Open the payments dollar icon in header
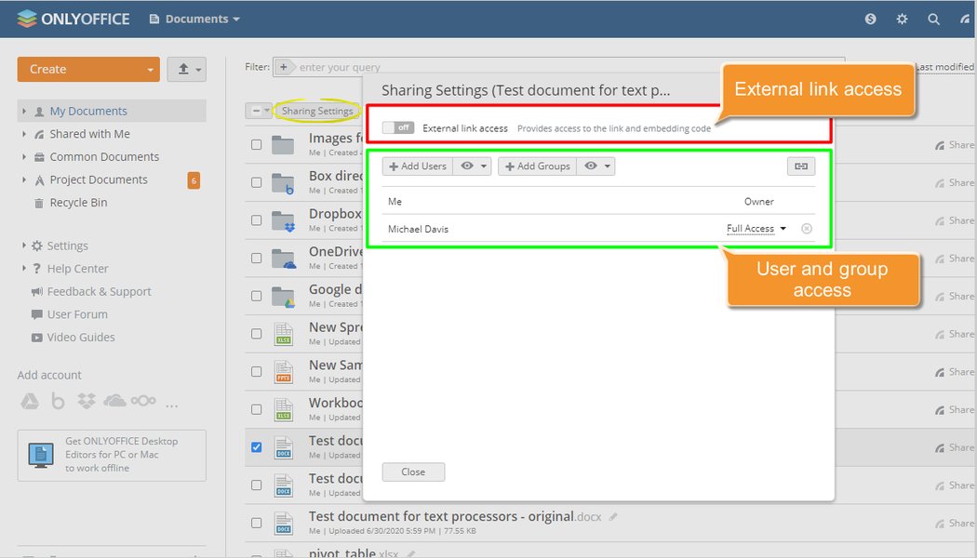Viewport: 977px width, 558px height. pos(870,19)
